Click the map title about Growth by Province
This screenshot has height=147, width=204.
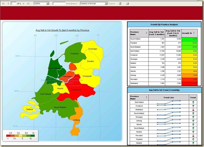point(62,30)
